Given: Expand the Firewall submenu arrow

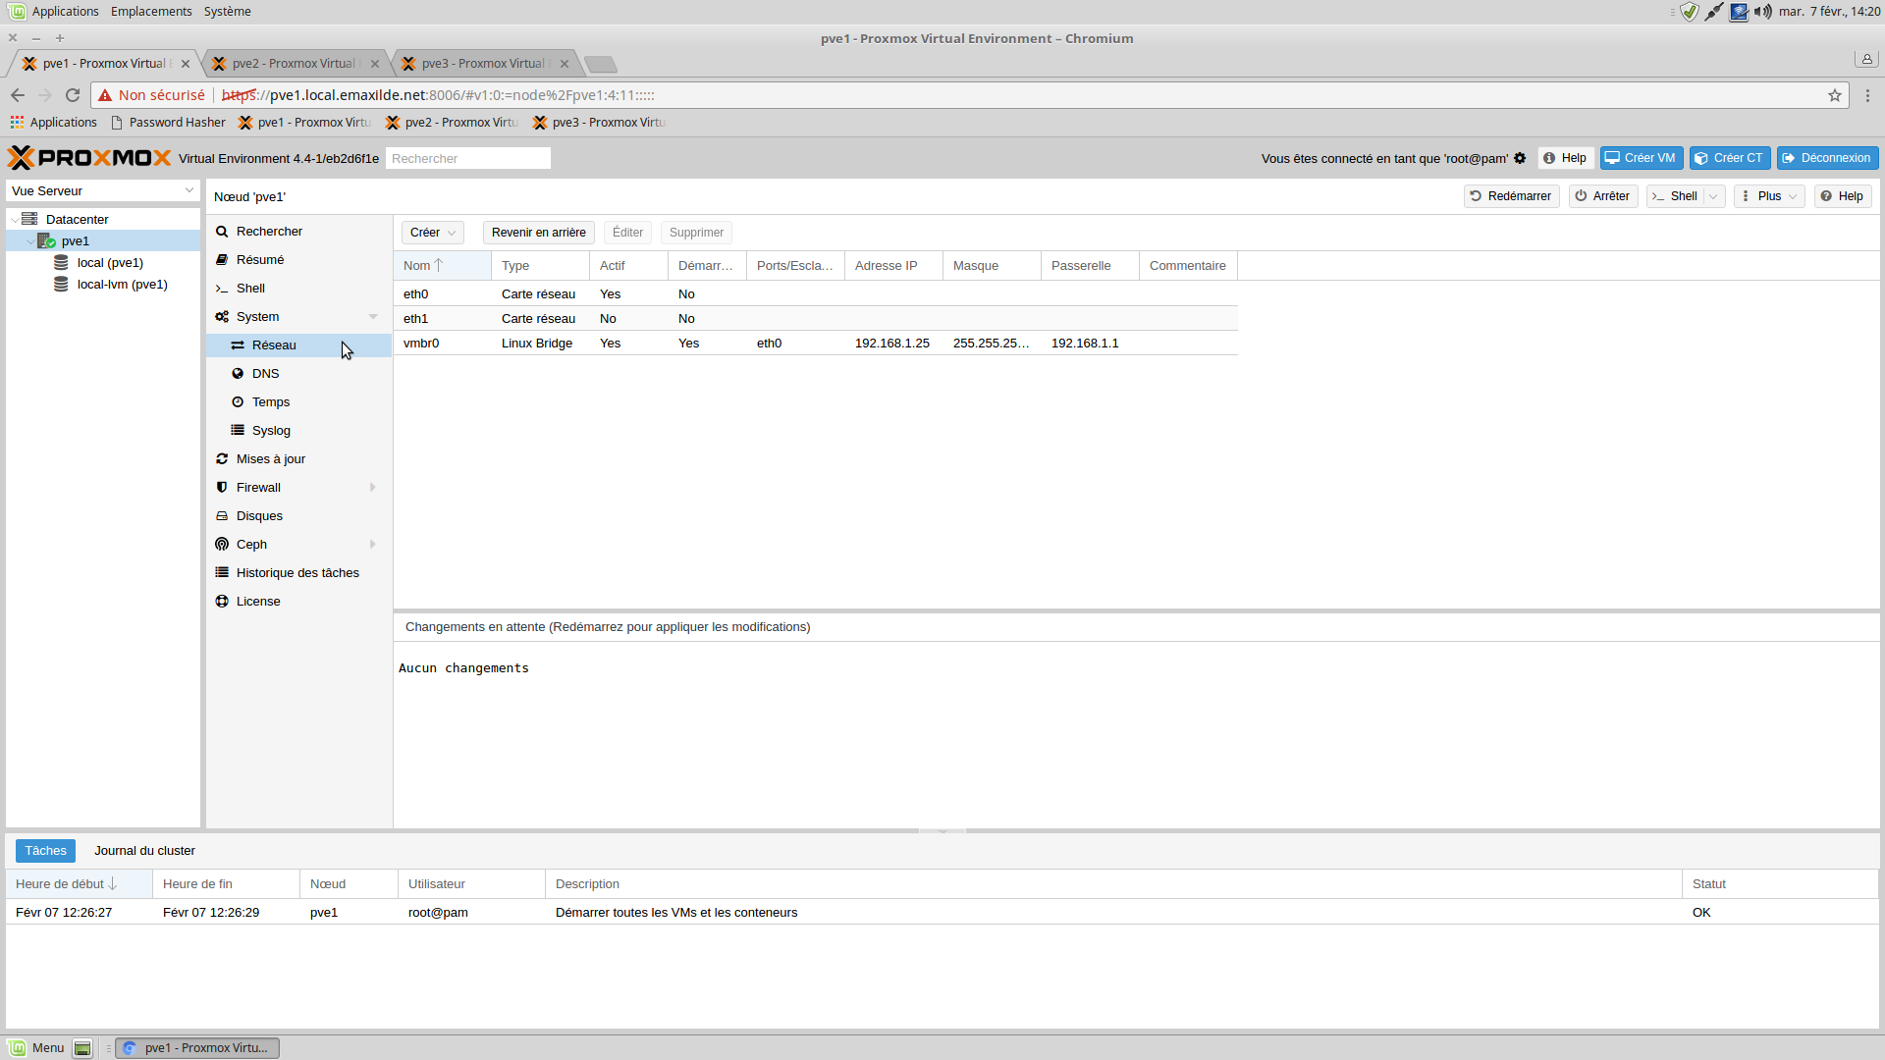Looking at the screenshot, I should tap(373, 488).
